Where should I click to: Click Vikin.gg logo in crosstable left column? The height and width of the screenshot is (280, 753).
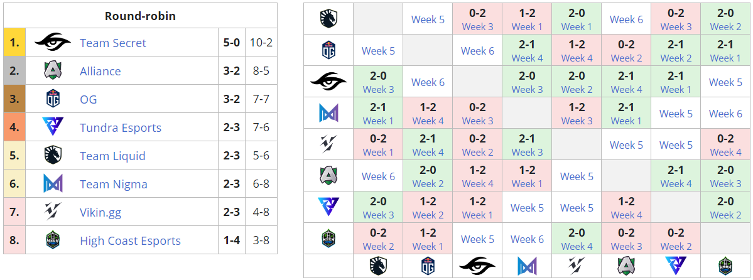pos(328,144)
